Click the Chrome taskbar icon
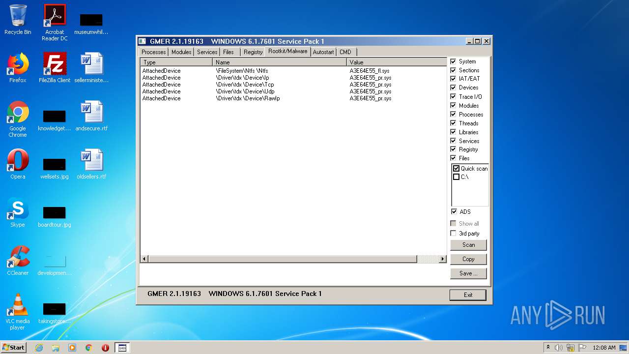The height and width of the screenshot is (354, 629). coord(88,348)
